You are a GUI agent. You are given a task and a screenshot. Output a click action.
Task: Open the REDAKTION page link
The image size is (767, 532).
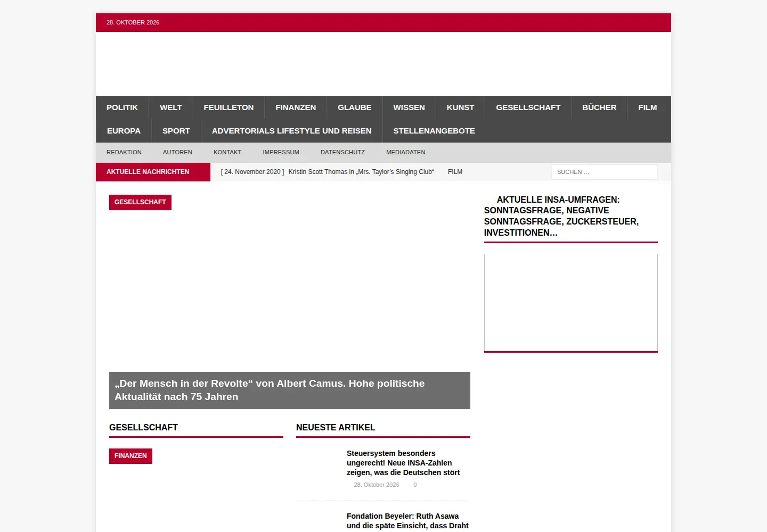tap(124, 152)
